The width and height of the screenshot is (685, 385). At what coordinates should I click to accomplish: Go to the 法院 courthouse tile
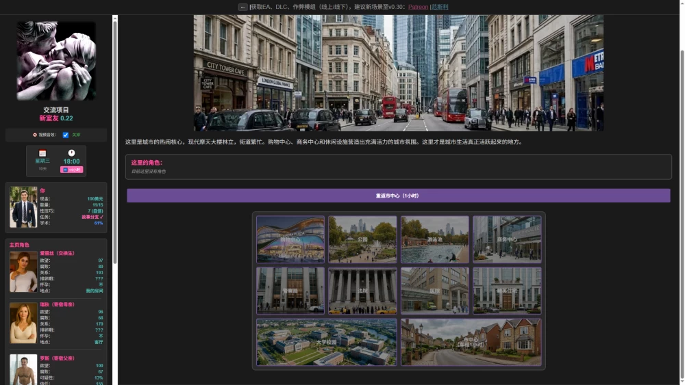click(x=362, y=291)
